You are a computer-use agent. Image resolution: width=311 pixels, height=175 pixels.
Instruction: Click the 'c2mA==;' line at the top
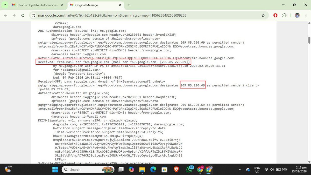click(x=61, y=23)
